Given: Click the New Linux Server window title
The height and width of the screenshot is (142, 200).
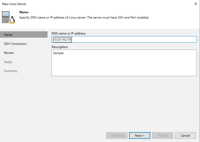Looking at the screenshot, I should [x=14, y=4].
